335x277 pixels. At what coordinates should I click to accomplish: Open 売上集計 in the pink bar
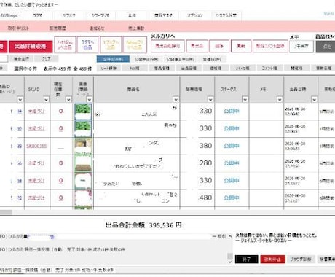click(136, 28)
